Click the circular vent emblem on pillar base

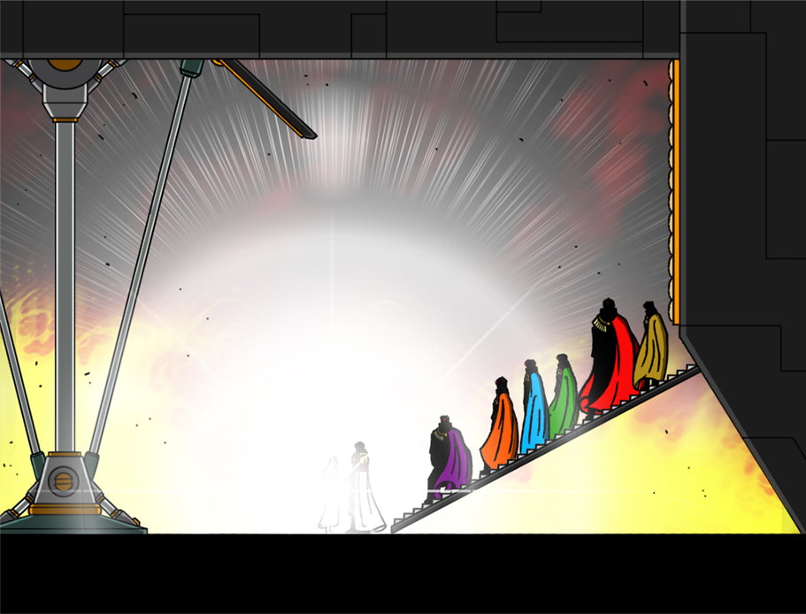tap(63, 482)
